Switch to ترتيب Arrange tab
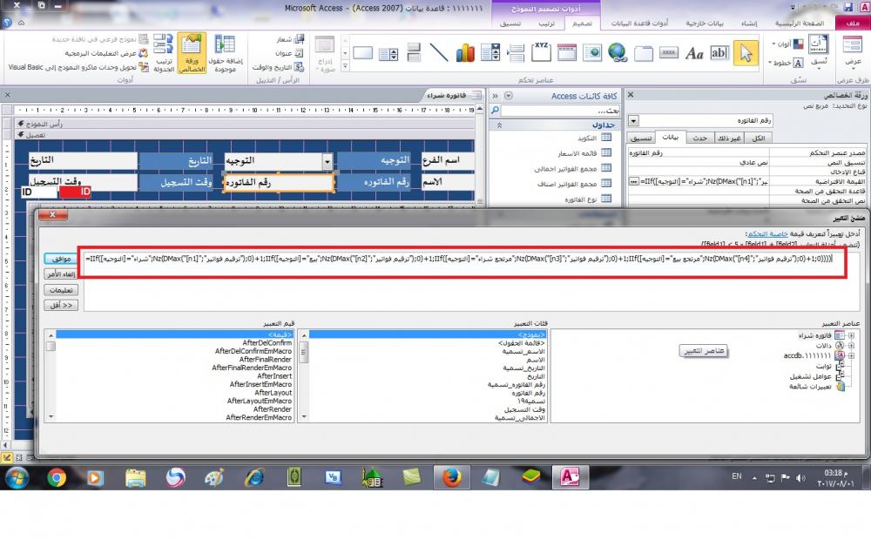 (x=547, y=24)
